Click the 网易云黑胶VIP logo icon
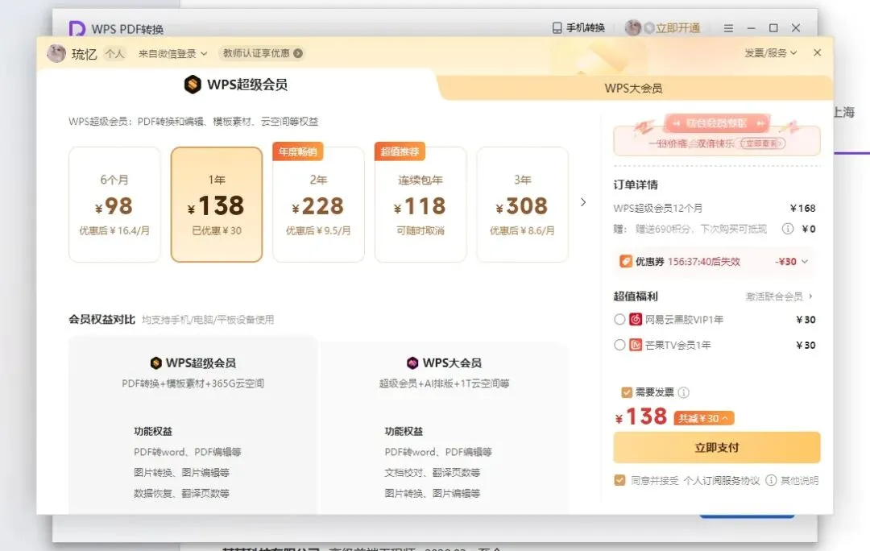The image size is (870, 551). (636, 319)
